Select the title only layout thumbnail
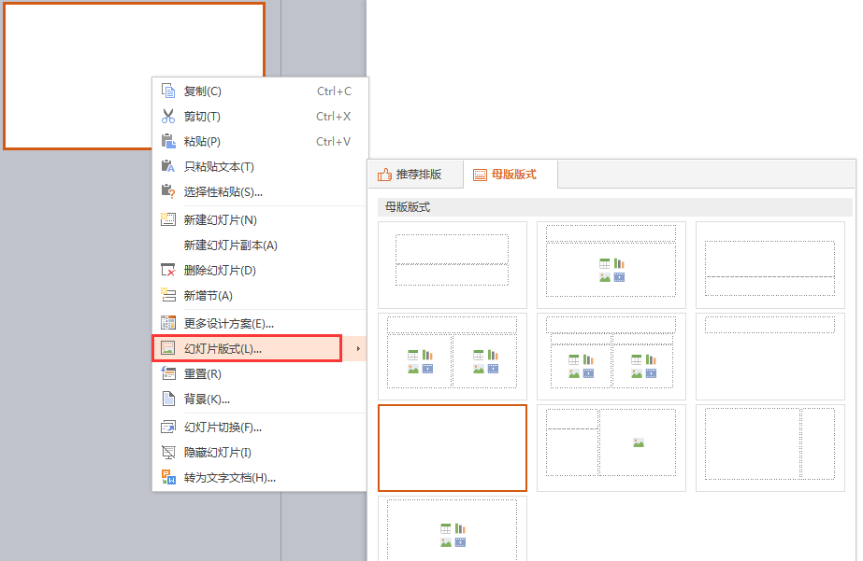Image resolution: width=863 pixels, height=561 pixels. 770,357
